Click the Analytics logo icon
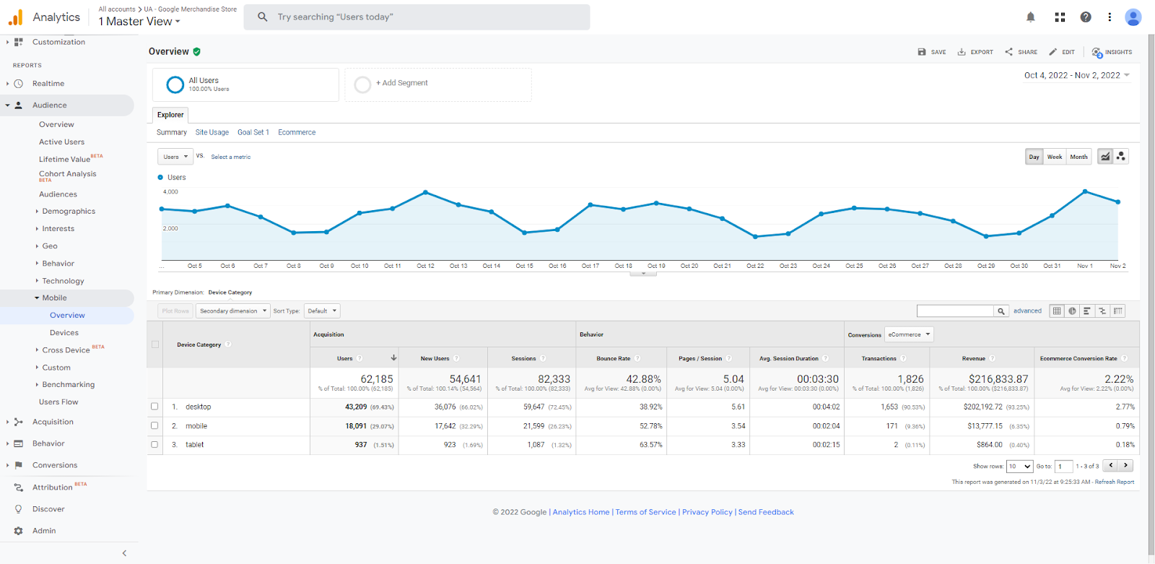1155x564 pixels. coord(16,17)
